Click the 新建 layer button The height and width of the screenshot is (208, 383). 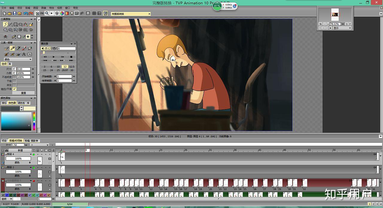pos(20,150)
